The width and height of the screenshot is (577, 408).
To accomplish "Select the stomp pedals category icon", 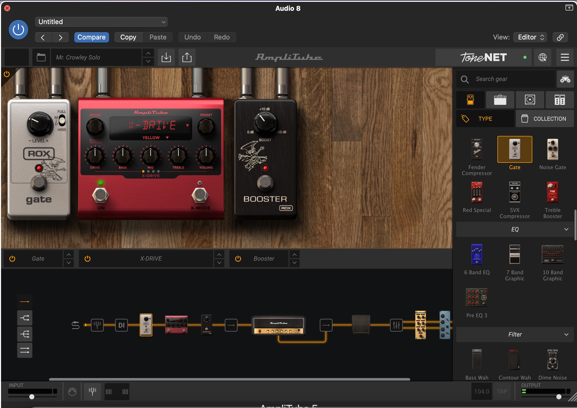I will point(470,100).
